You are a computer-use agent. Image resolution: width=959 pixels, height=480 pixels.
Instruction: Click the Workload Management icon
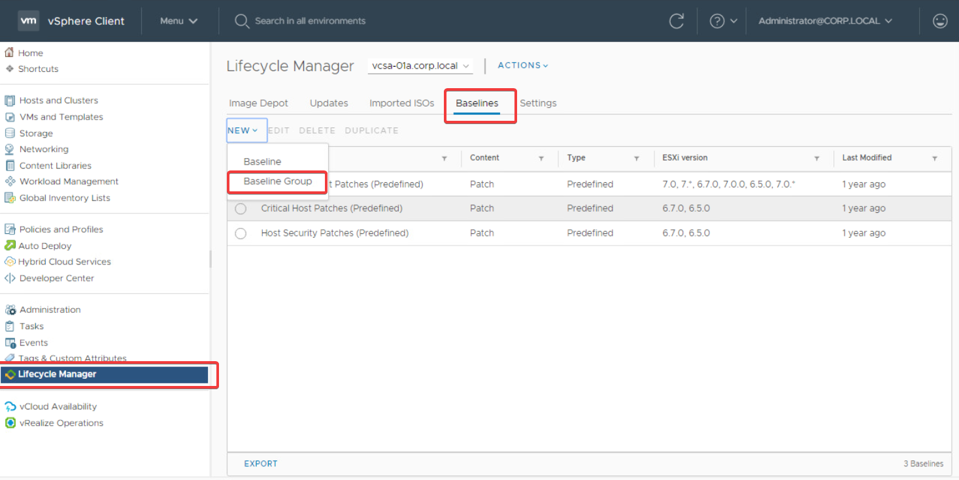(10, 182)
